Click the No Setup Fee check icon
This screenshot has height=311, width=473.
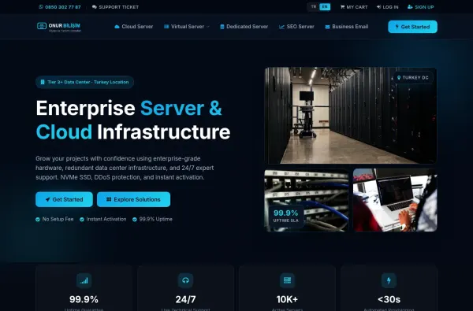point(38,220)
